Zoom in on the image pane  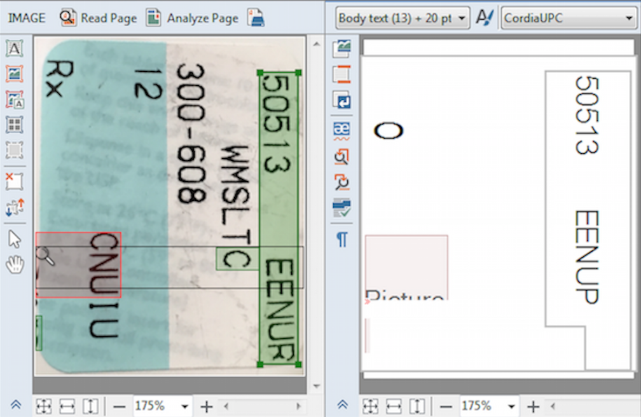tap(207, 406)
